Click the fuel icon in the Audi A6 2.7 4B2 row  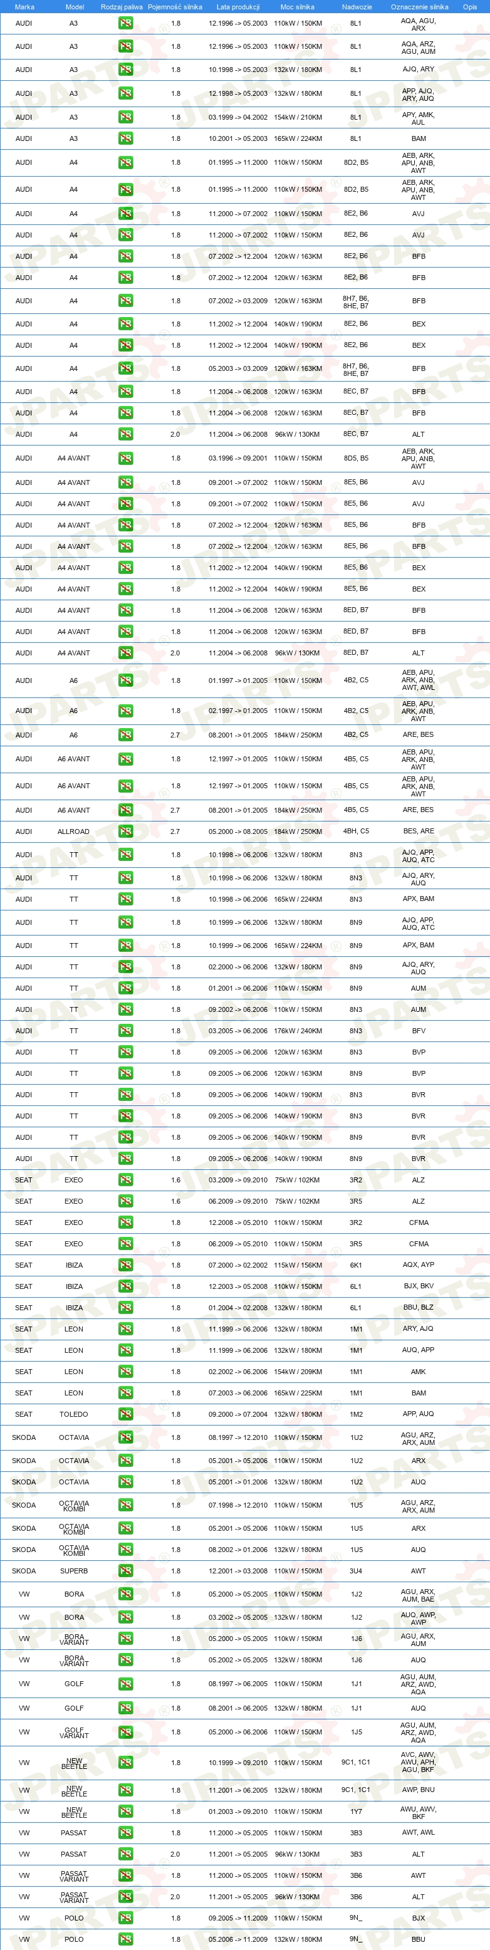(126, 735)
